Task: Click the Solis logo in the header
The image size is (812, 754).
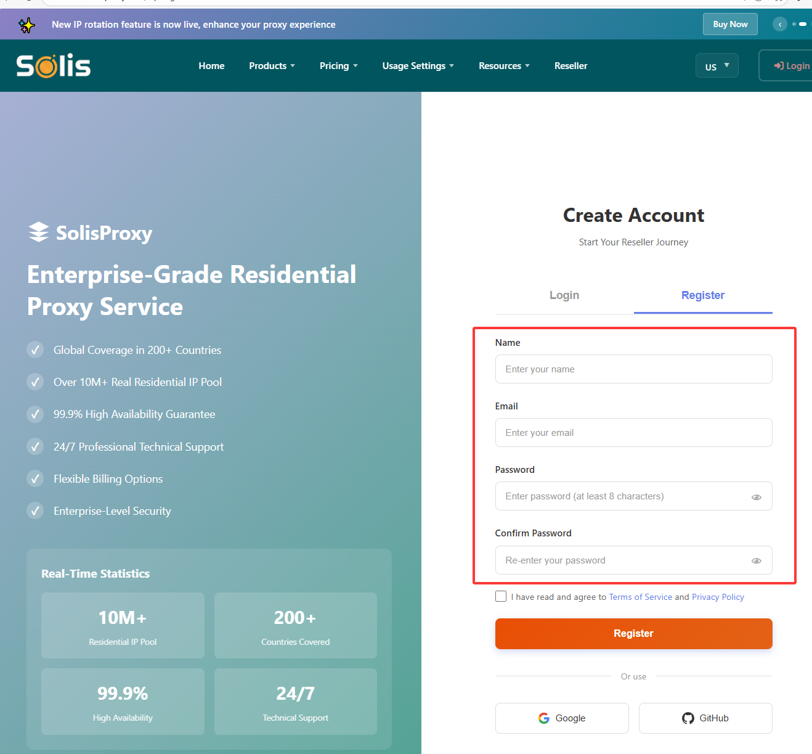Action: point(54,66)
